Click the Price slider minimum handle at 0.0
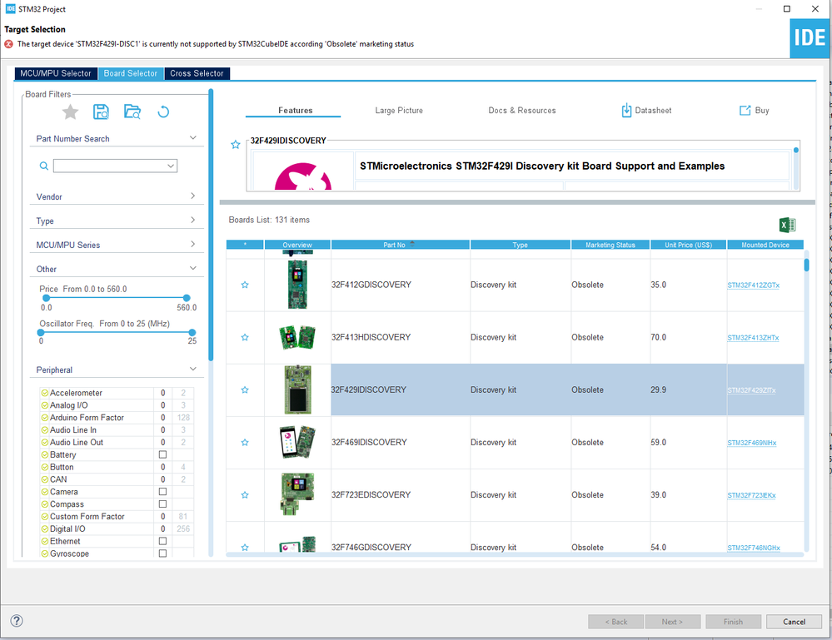832x640 pixels. [46, 298]
